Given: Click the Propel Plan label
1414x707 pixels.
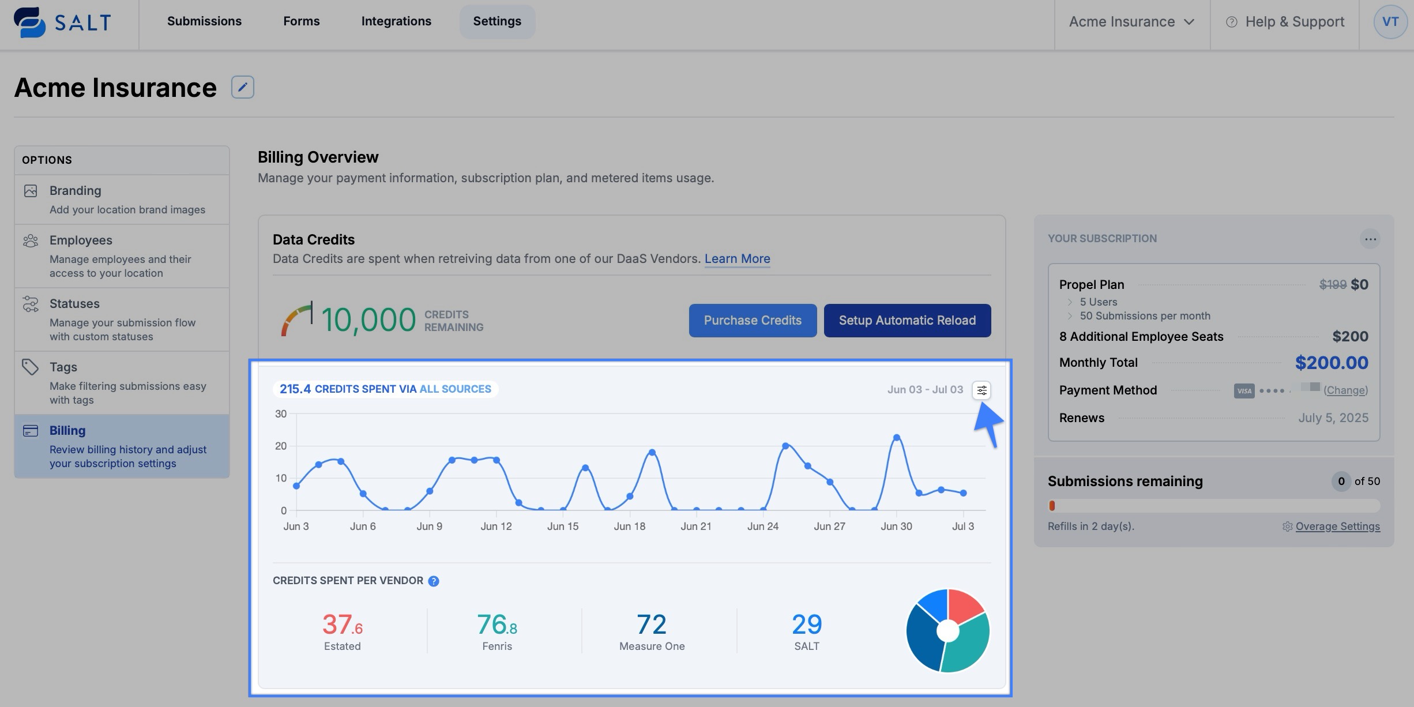Looking at the screenshot, I should [1092, 285].
